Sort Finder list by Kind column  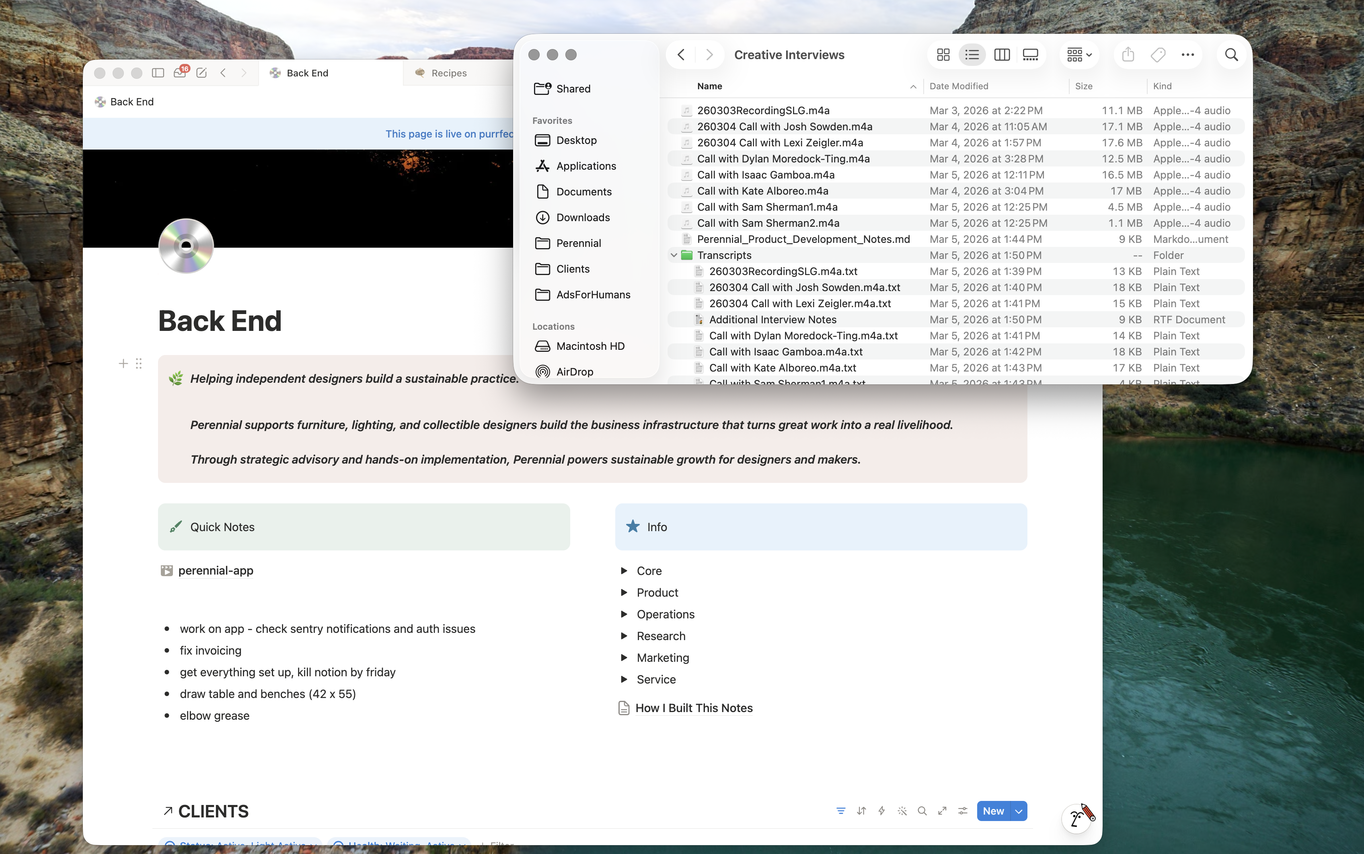click(1162, 86)
